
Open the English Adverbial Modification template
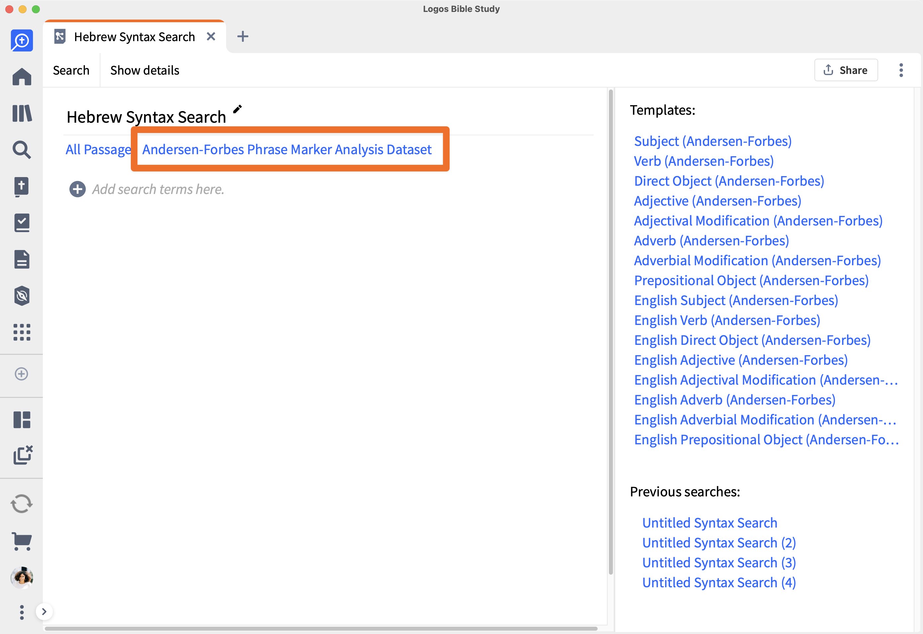pos(765,419)
